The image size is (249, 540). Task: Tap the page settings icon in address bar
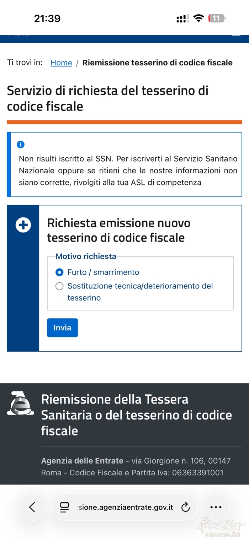[64, 507]
